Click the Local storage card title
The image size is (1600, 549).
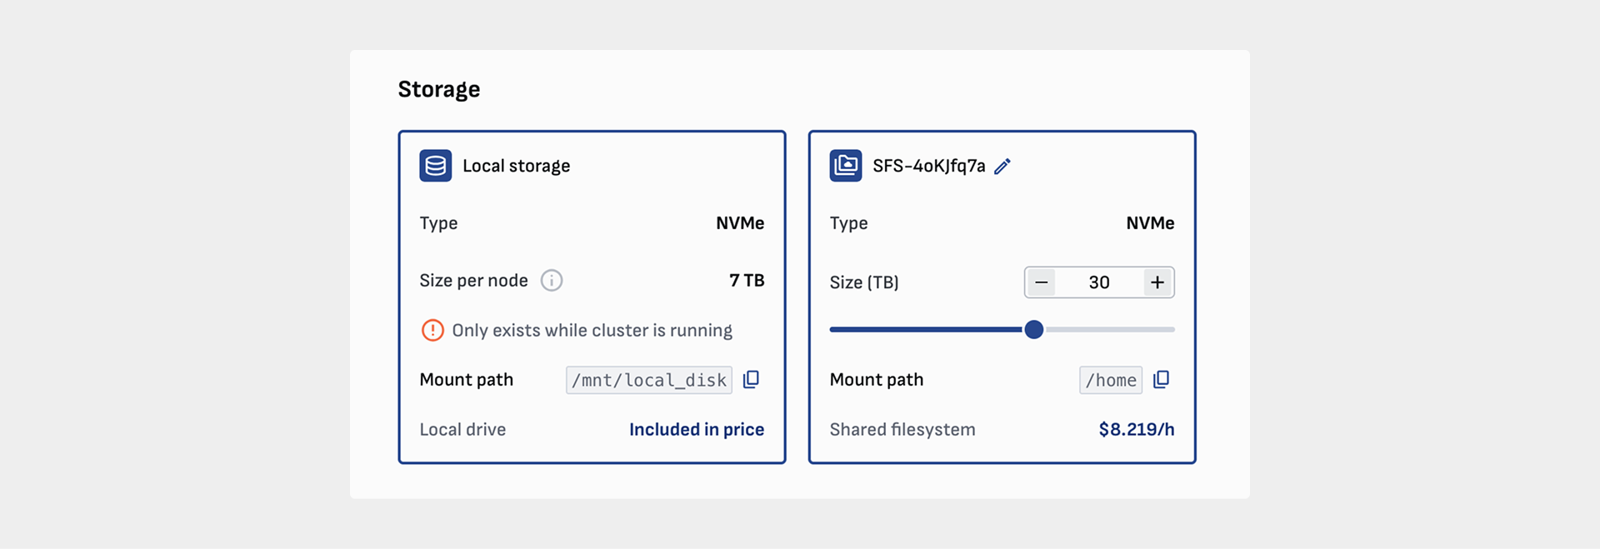516,166
